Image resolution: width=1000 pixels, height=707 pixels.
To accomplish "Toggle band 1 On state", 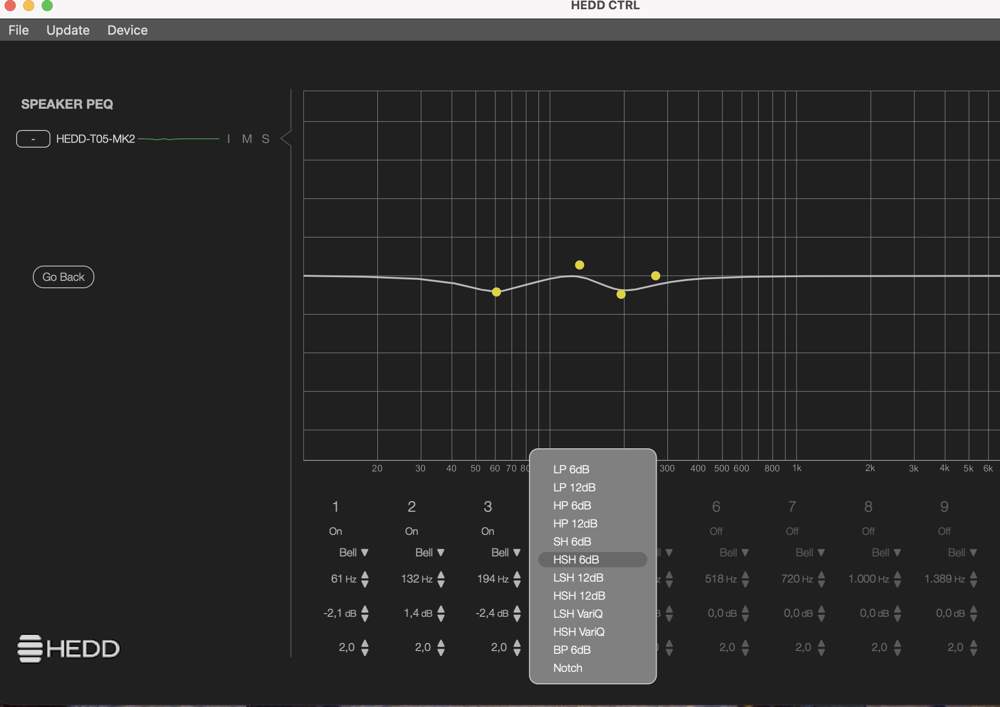I will (x=335, y=531).
